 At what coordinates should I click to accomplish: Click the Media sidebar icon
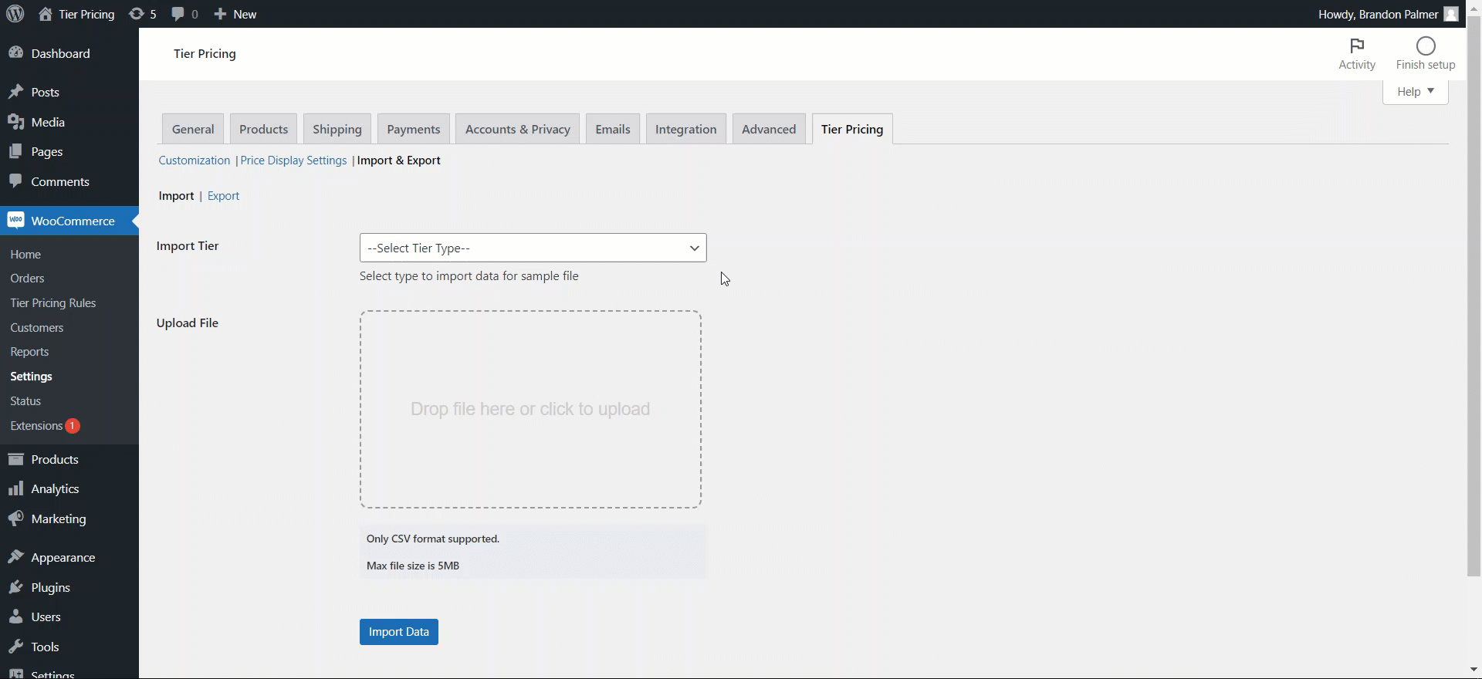[x=15, y=122]
